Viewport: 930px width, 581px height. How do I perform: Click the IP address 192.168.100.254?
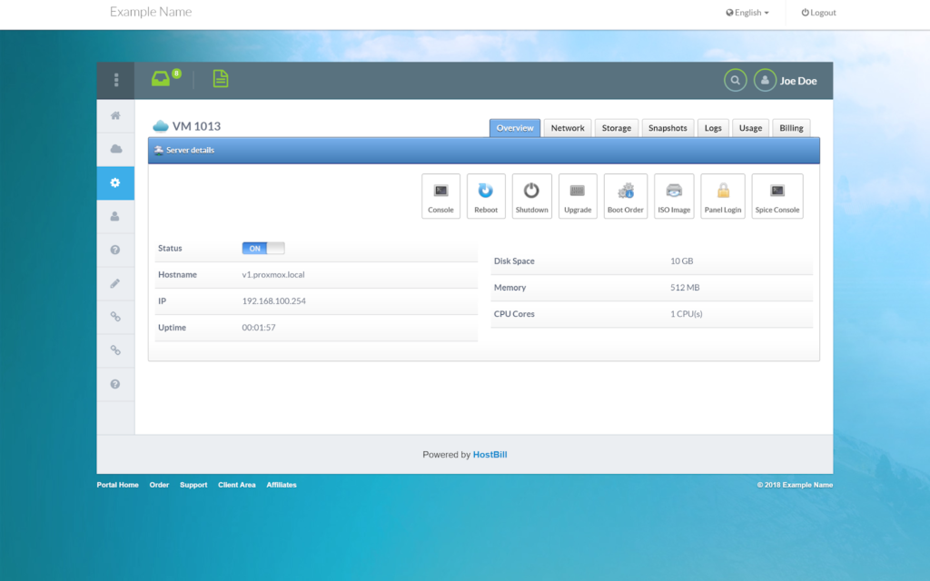(x=274, y=301)
